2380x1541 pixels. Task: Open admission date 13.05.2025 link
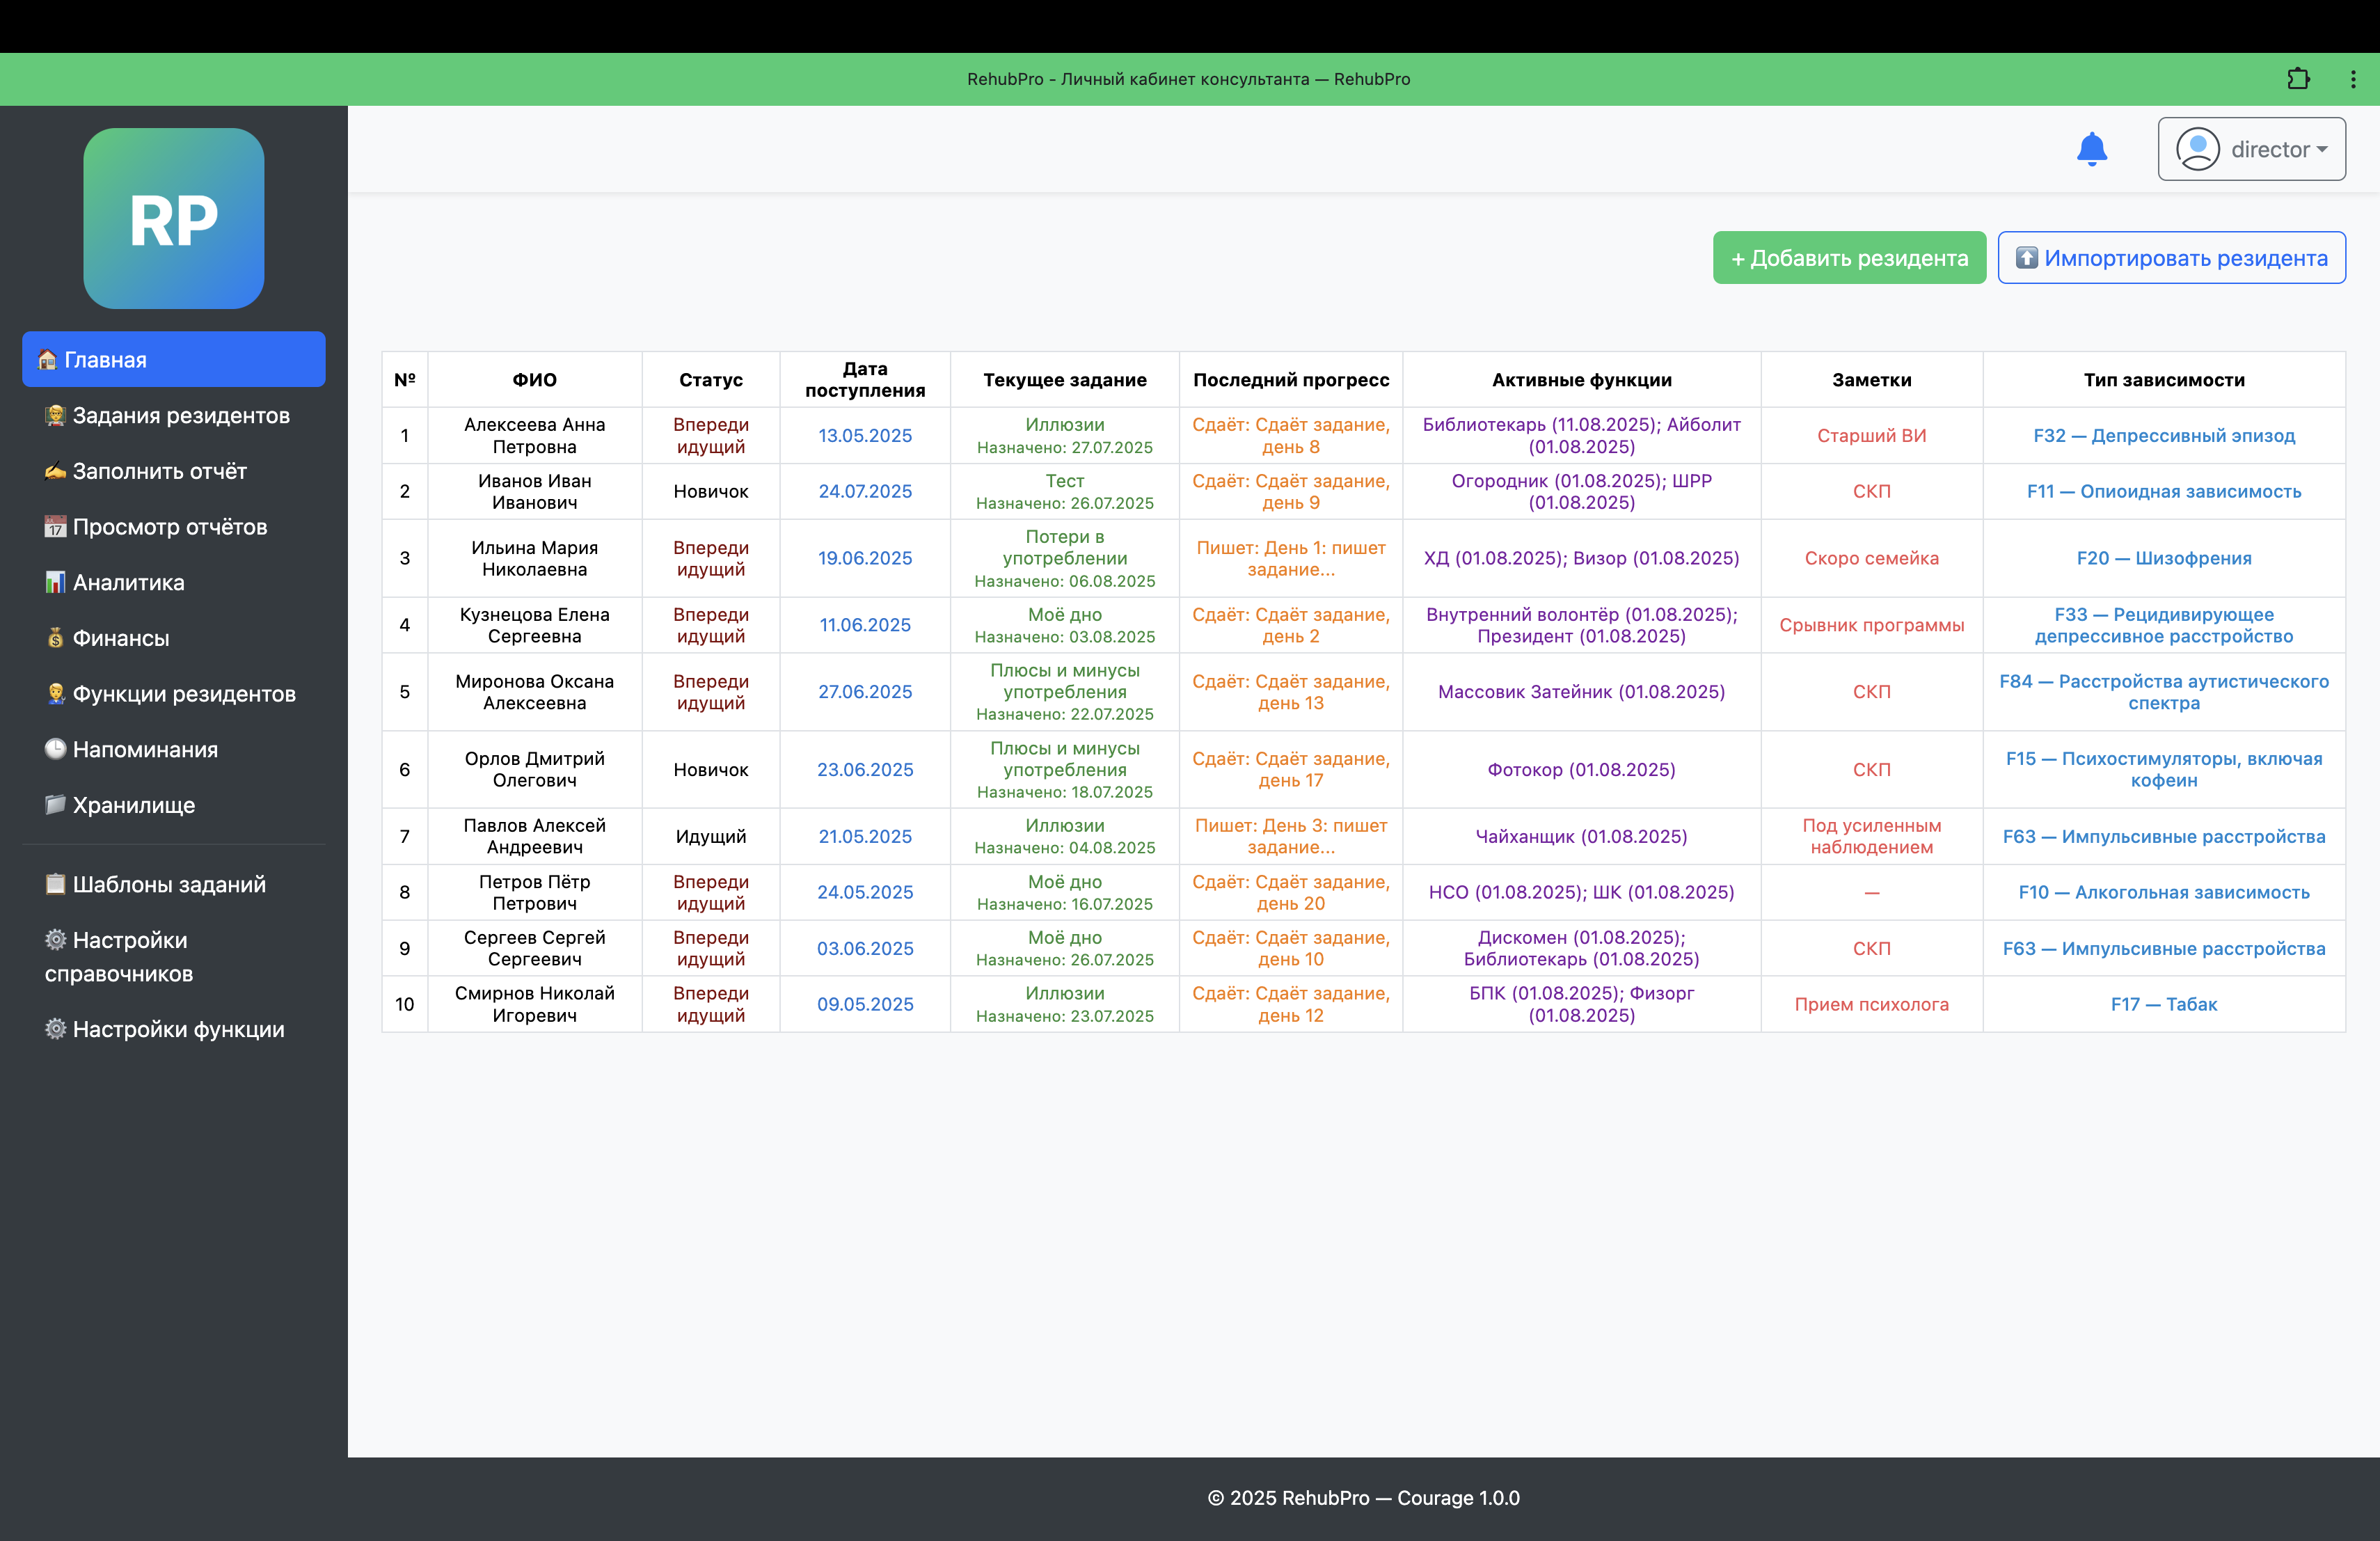(864, 436)
